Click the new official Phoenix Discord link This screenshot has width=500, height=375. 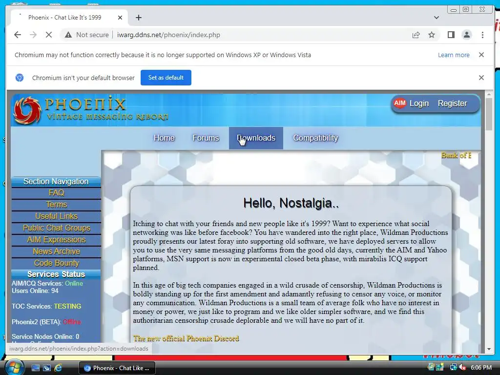pyautogui.click(x=186, y=338)
